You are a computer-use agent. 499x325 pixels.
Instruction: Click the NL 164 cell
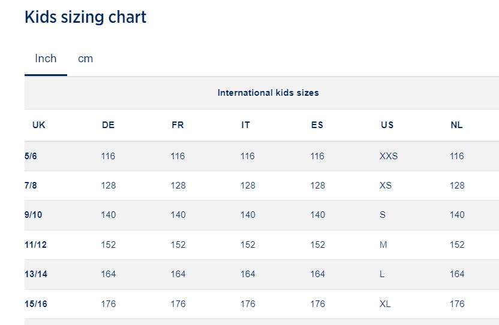coord(457,274)
